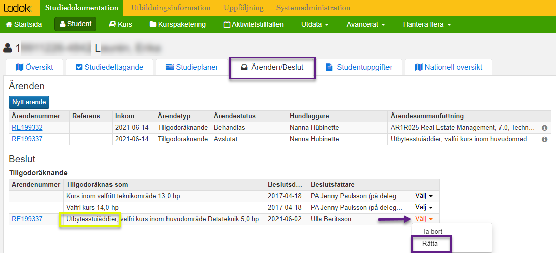Expand the Avancerat dropdown menu
The height and width of the screenshot is (253, 556).
(366, 24)
